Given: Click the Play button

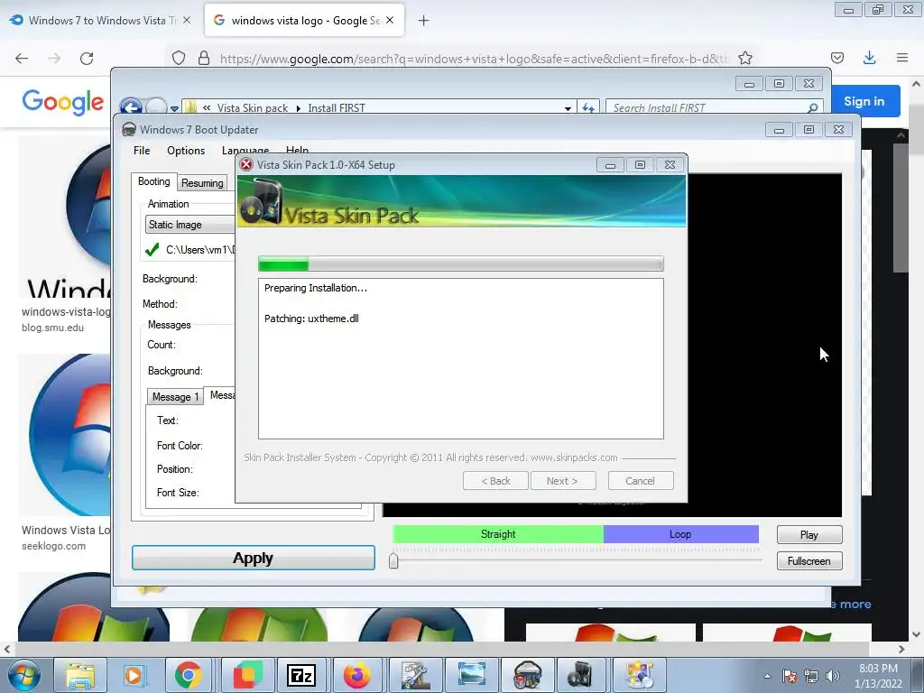Looking at the screenshot, I should pyautogui.click(x=809, y=534).
